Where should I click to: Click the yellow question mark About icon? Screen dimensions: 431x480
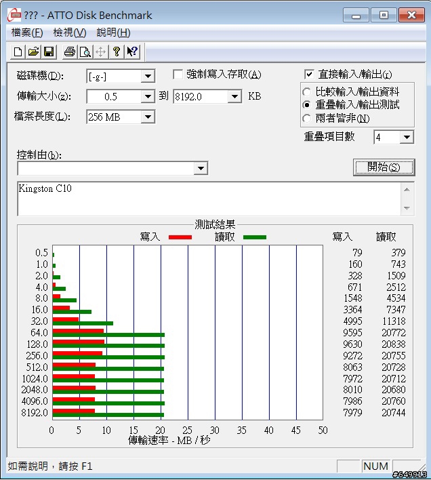click(117, 52)
